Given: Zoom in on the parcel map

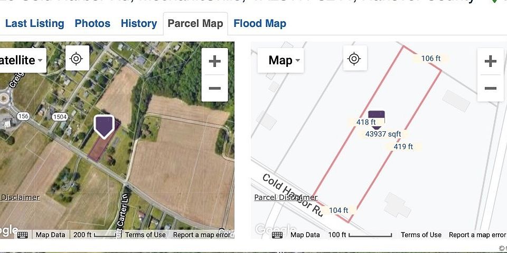Looking at the screenshot, I should [490, 62].
